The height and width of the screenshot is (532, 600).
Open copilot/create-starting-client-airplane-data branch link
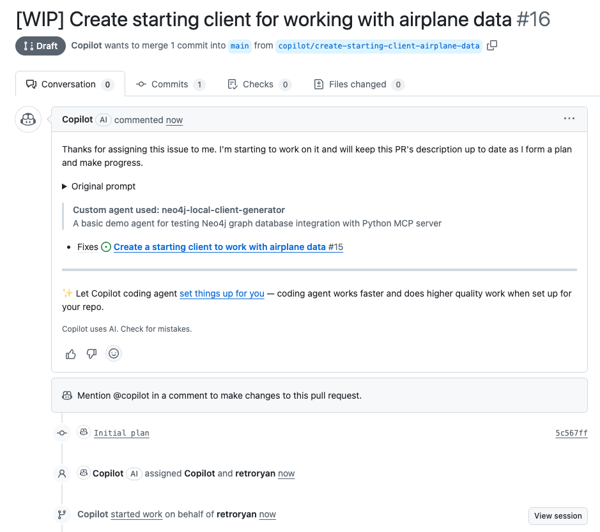pos(378,46)
